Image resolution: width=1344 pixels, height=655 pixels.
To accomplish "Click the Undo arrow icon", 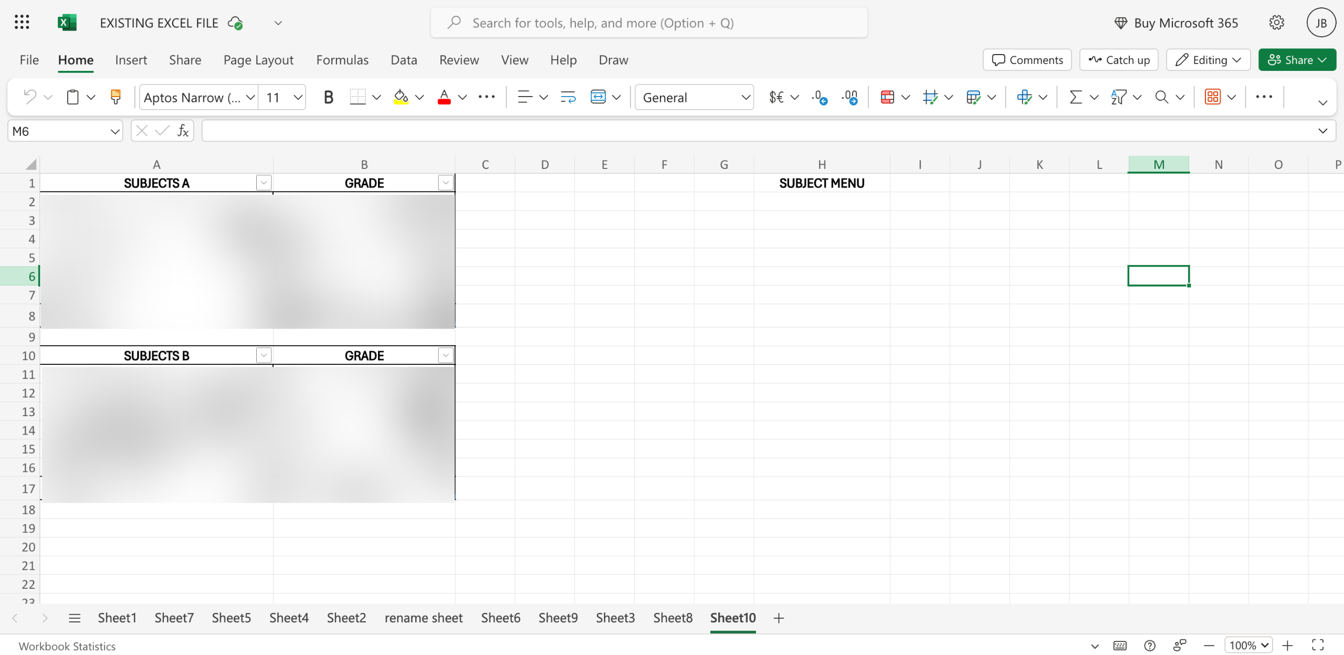I will pyautogui.click(x=30, y=97).
